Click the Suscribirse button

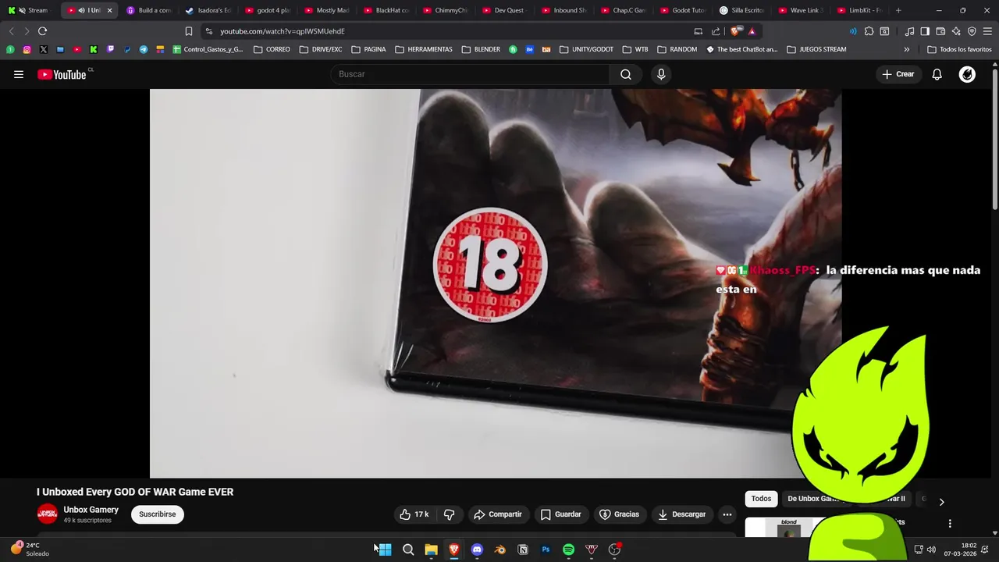157,514
